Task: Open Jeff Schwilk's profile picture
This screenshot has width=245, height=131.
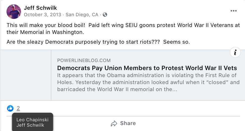Action: click(x=14, y=11)
